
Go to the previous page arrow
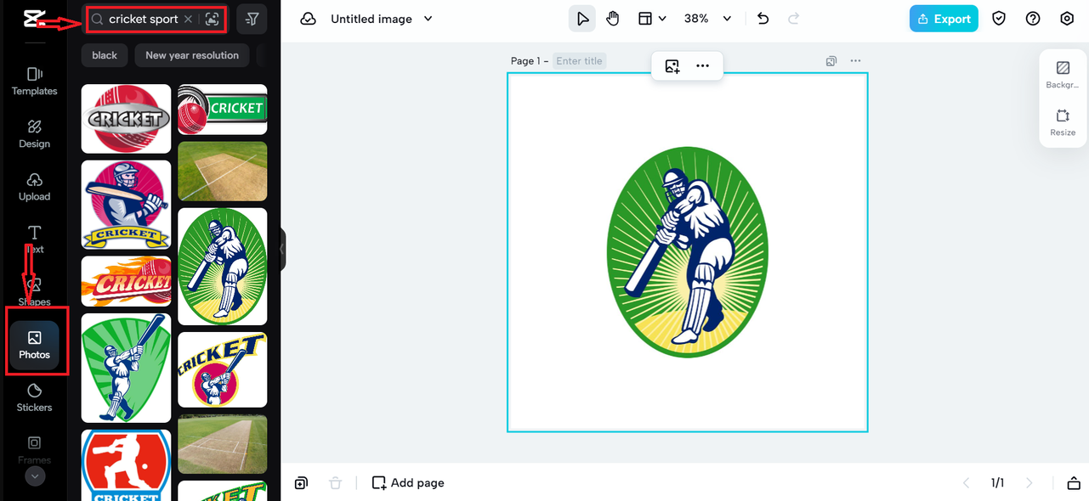click(x=966, y=483)
